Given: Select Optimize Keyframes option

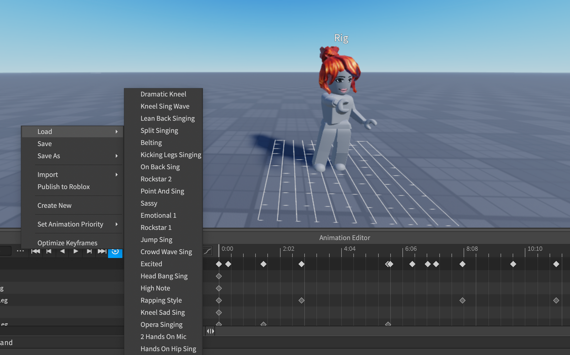Looking at the screenshot, I should 67,243.
